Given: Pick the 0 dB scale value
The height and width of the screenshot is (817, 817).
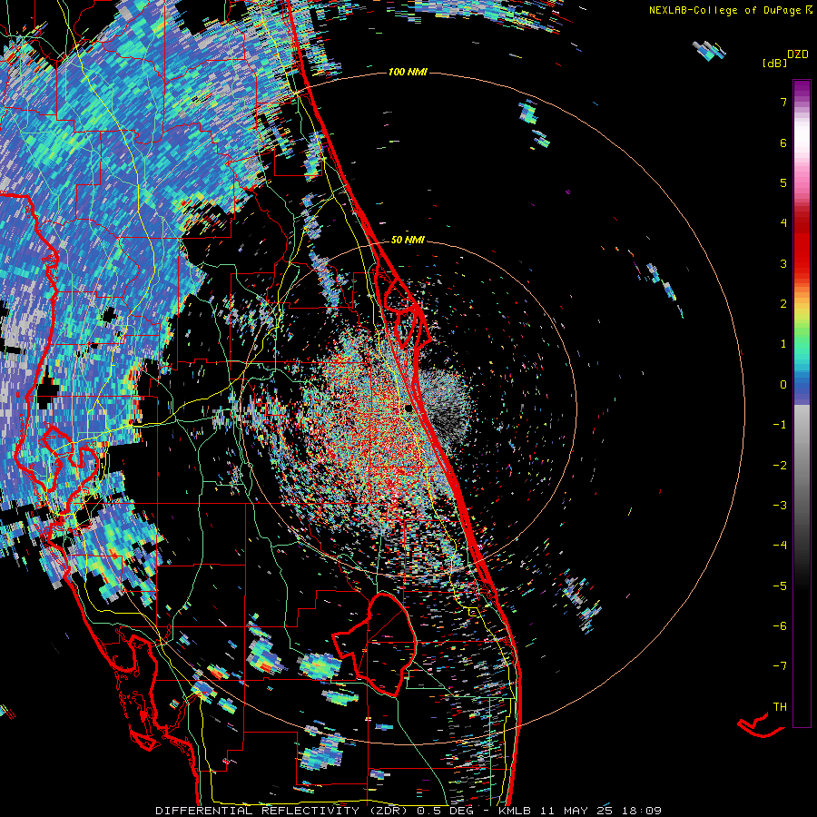Looking at the screenshot, I should [783, 385].
